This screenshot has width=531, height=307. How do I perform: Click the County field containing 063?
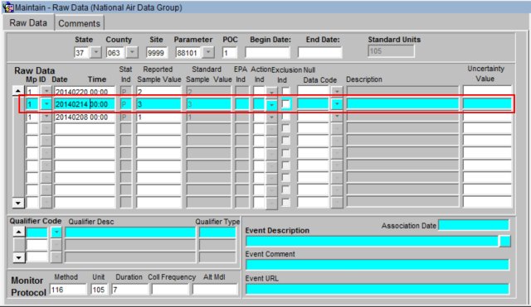(116, 53)
